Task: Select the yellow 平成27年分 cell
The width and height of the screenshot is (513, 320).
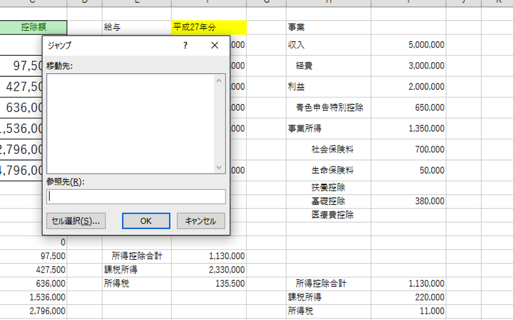Action: (x=208, y=28)
